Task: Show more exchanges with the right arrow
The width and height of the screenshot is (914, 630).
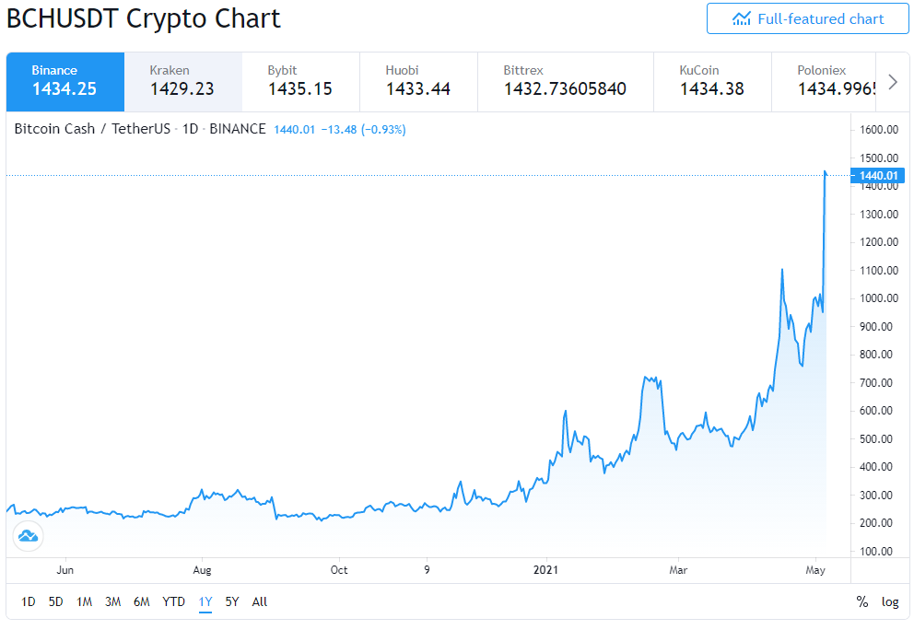Action: (893, 82)
